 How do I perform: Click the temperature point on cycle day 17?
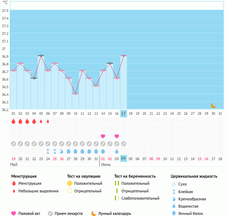point(124,56)
